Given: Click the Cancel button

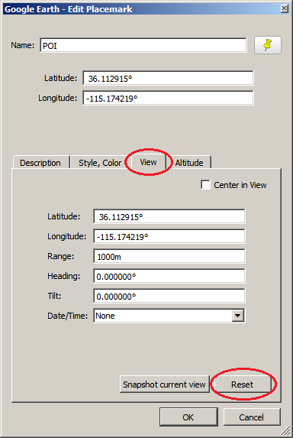Looking at the screenshot, I should point(252,417).
